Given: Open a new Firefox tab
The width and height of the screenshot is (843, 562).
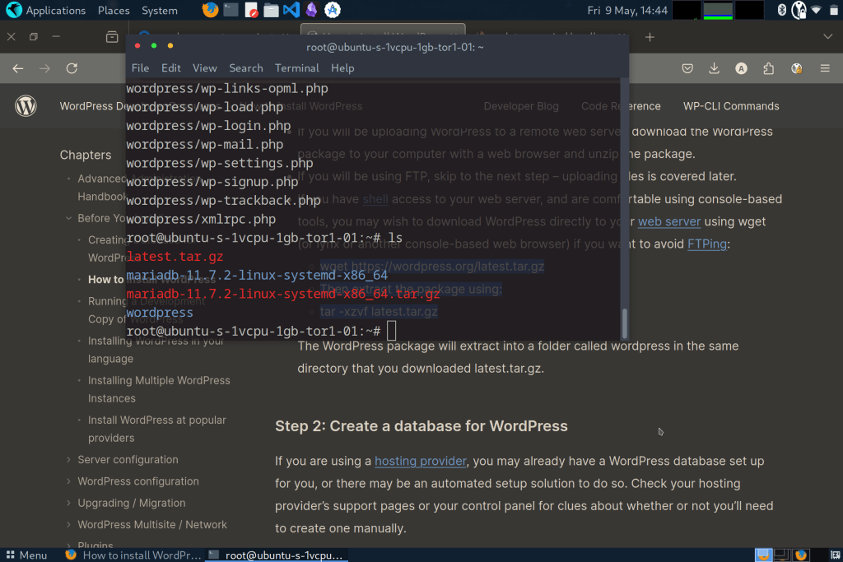Looking at the screenshot, I should point(650,36).
